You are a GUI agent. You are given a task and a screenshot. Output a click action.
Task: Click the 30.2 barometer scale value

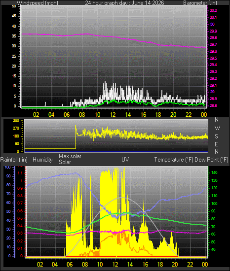[x=213, y=10]
